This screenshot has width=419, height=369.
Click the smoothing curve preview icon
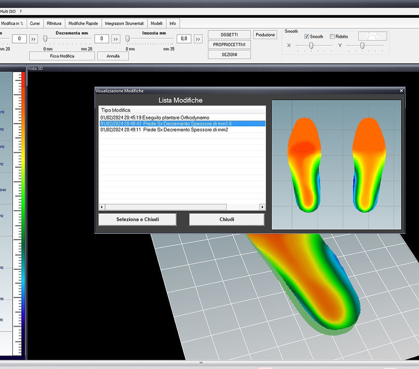point(372,36)
